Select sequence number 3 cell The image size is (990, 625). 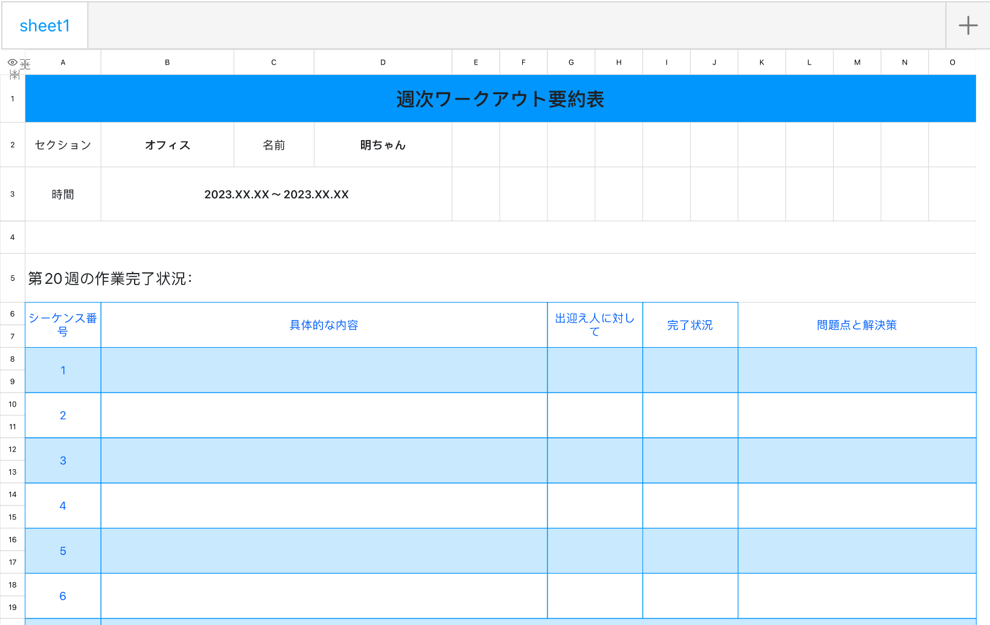point(63,461)
